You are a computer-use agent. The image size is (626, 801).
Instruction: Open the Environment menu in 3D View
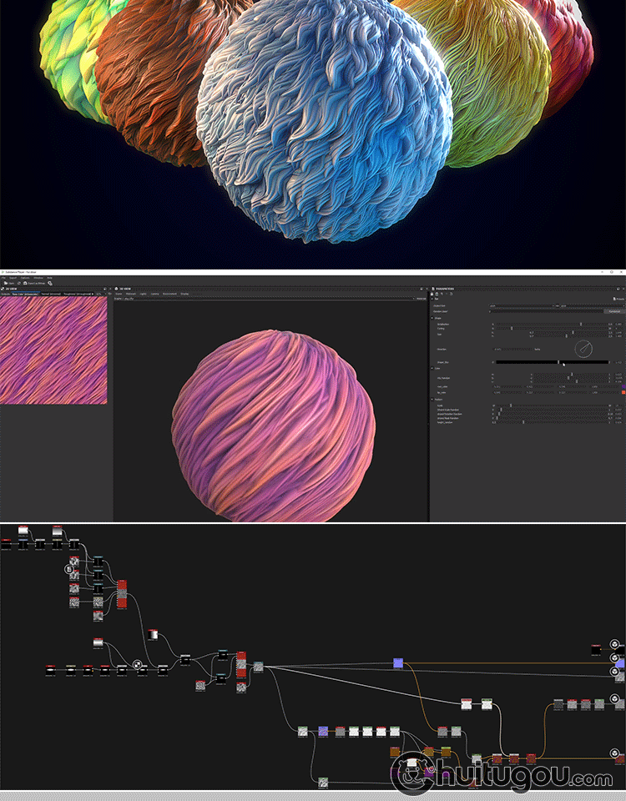click(x=169, y=294)
